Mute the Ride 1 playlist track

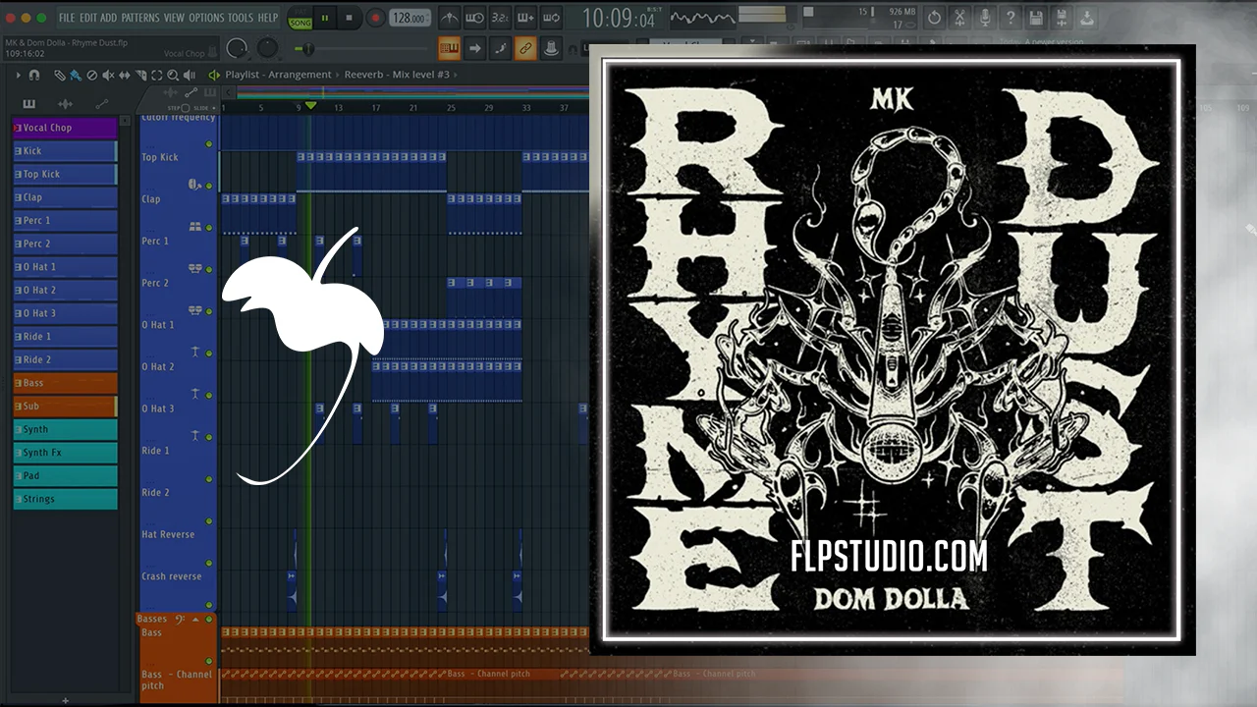coord(208,479)
